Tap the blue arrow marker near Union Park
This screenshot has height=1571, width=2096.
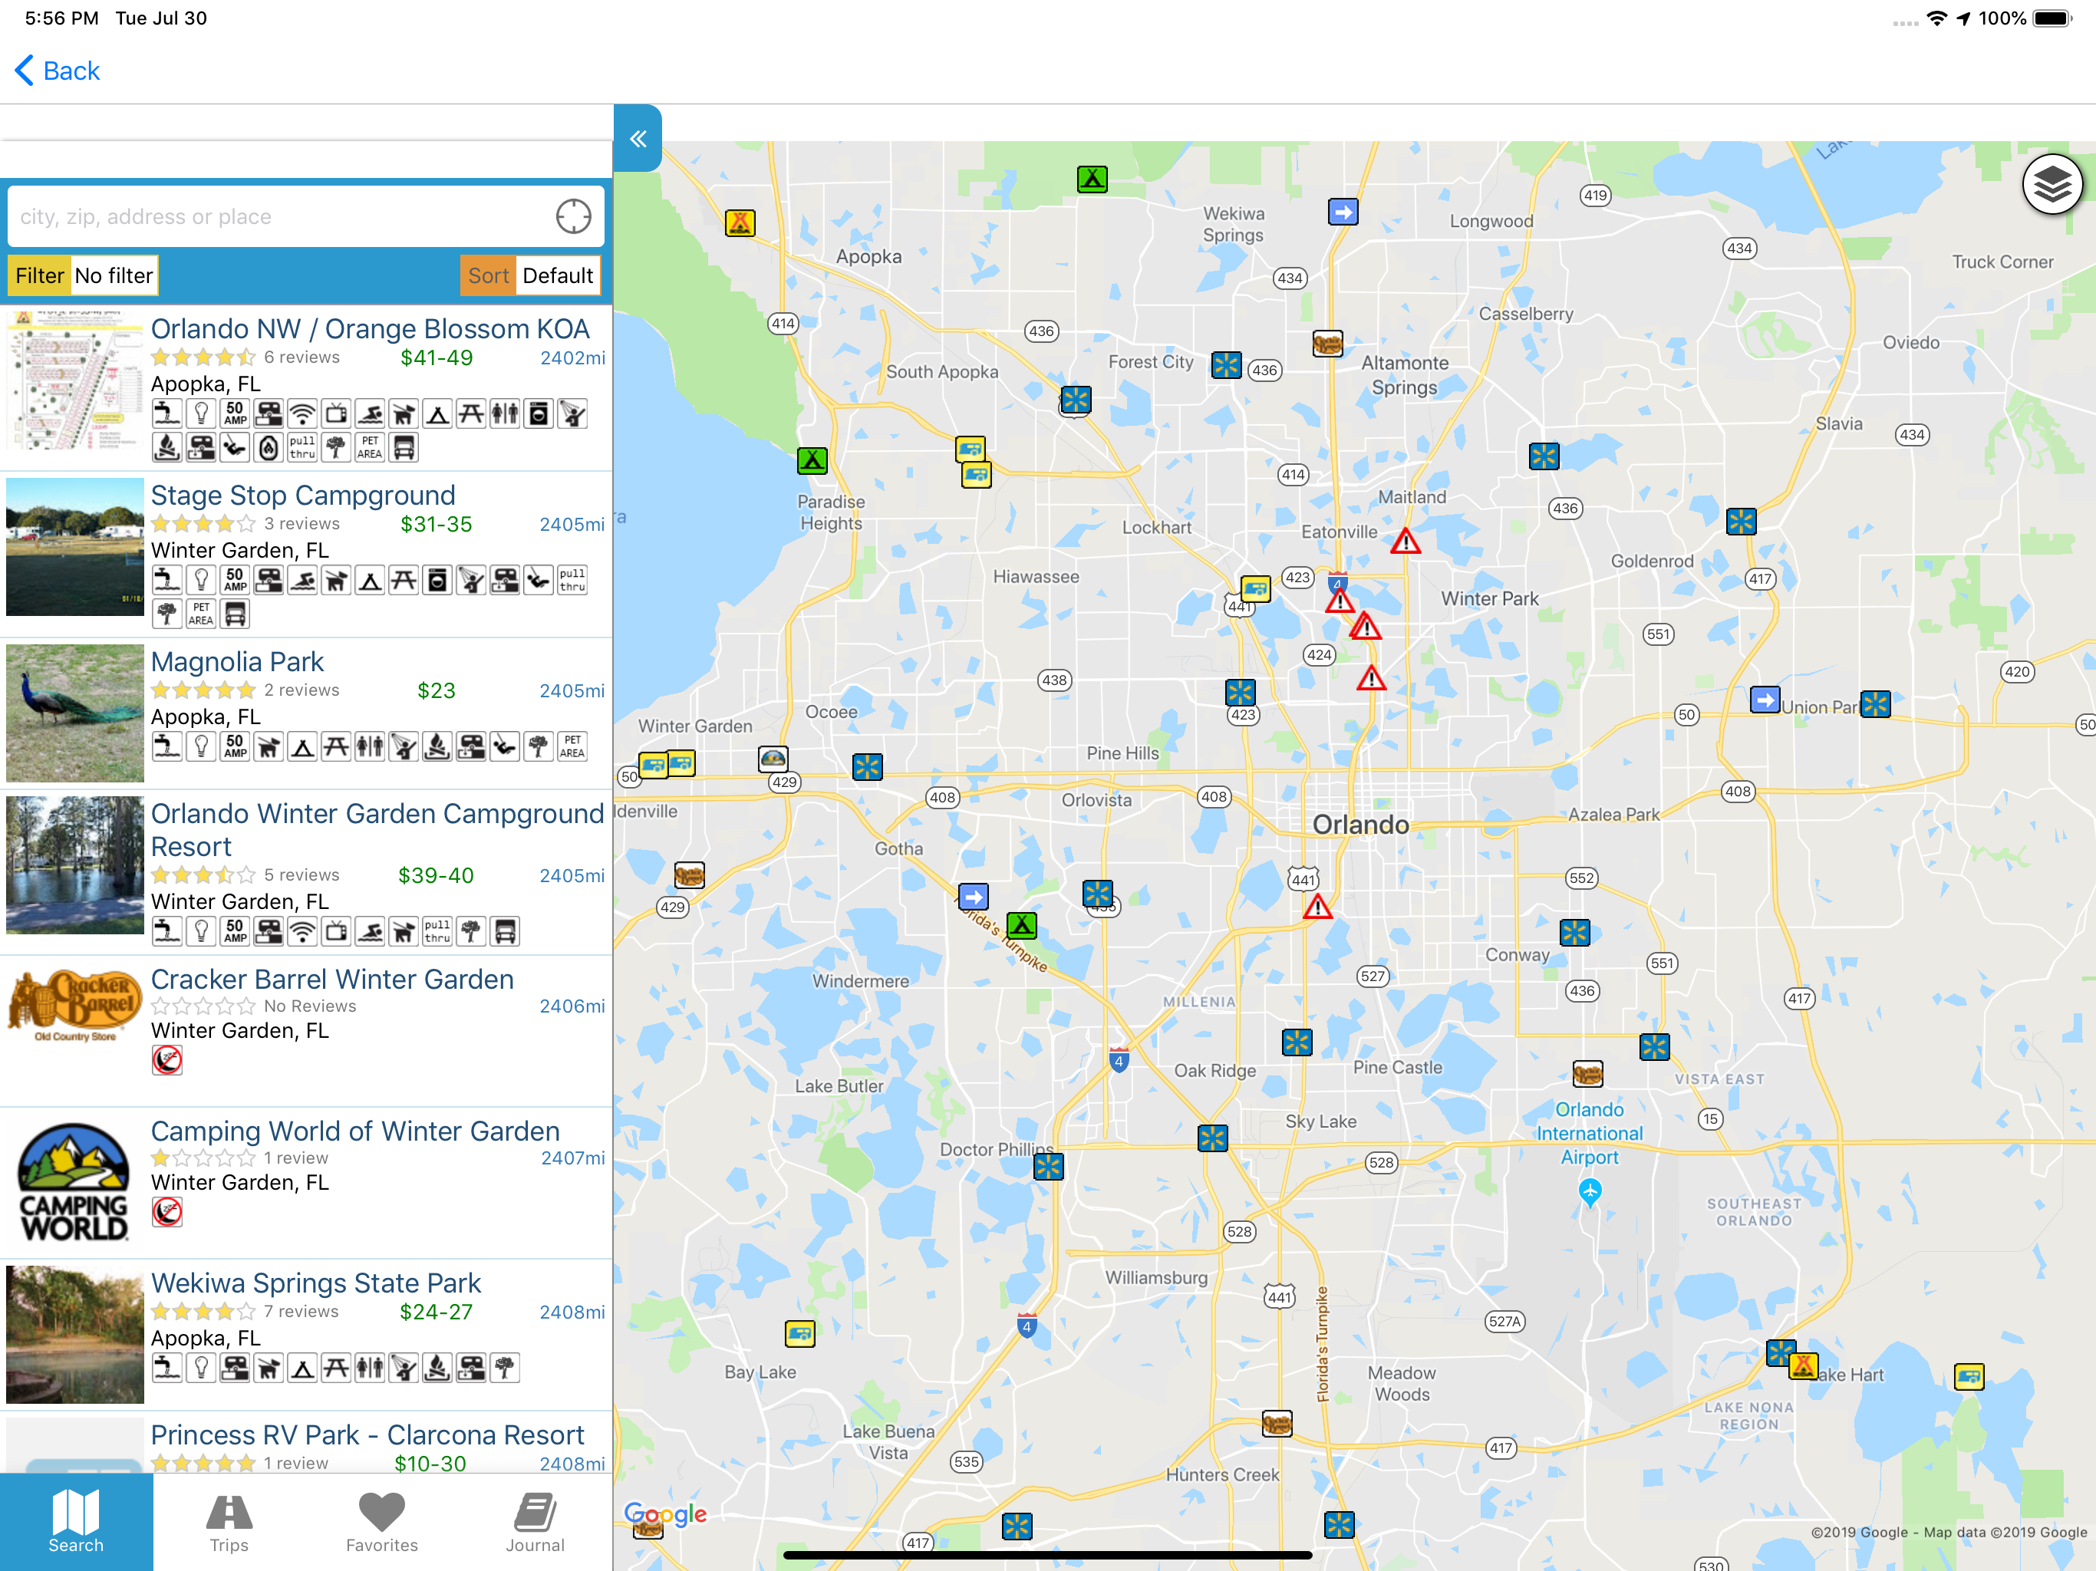(1765, 700)
